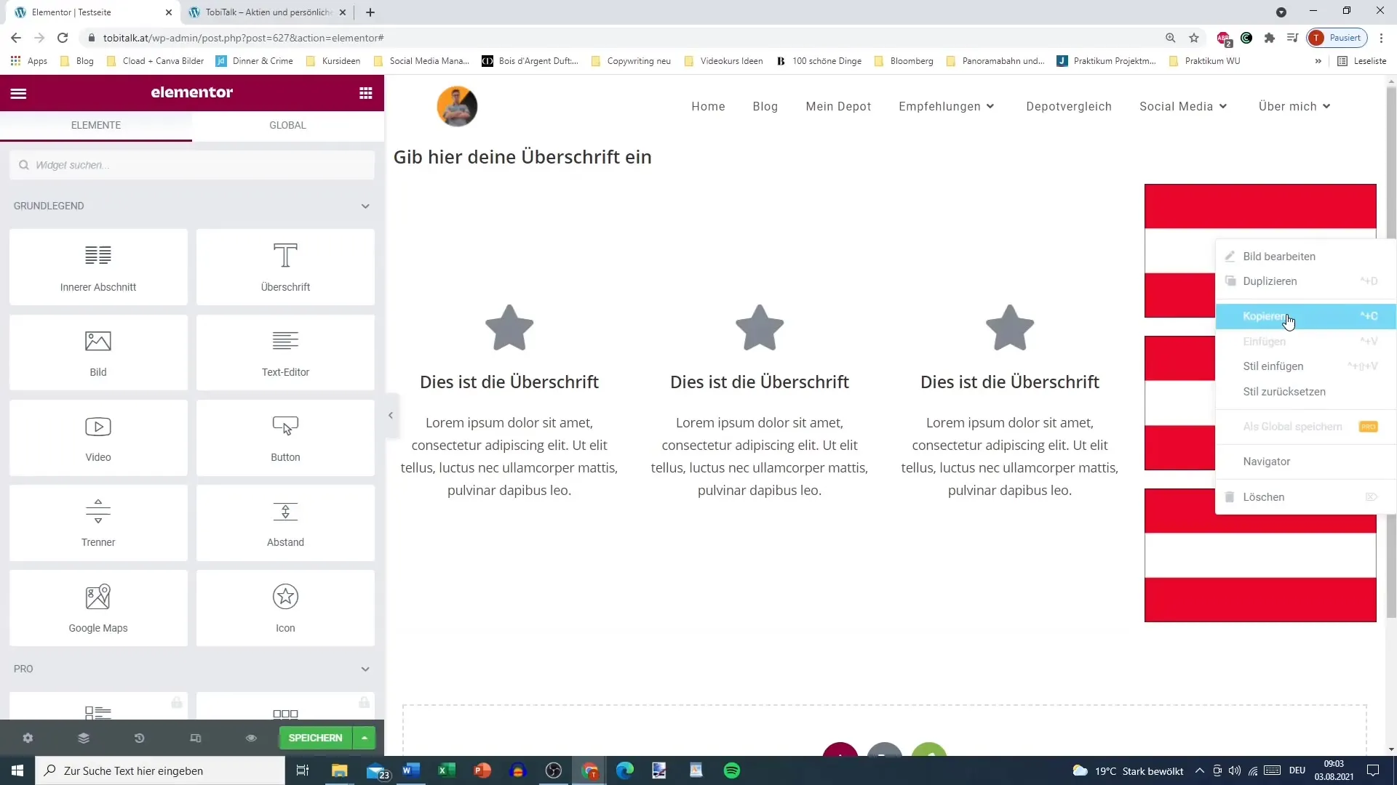Choose Stil einfügen from context menu
The image size is (1397, 785).
coord(1305,366)
